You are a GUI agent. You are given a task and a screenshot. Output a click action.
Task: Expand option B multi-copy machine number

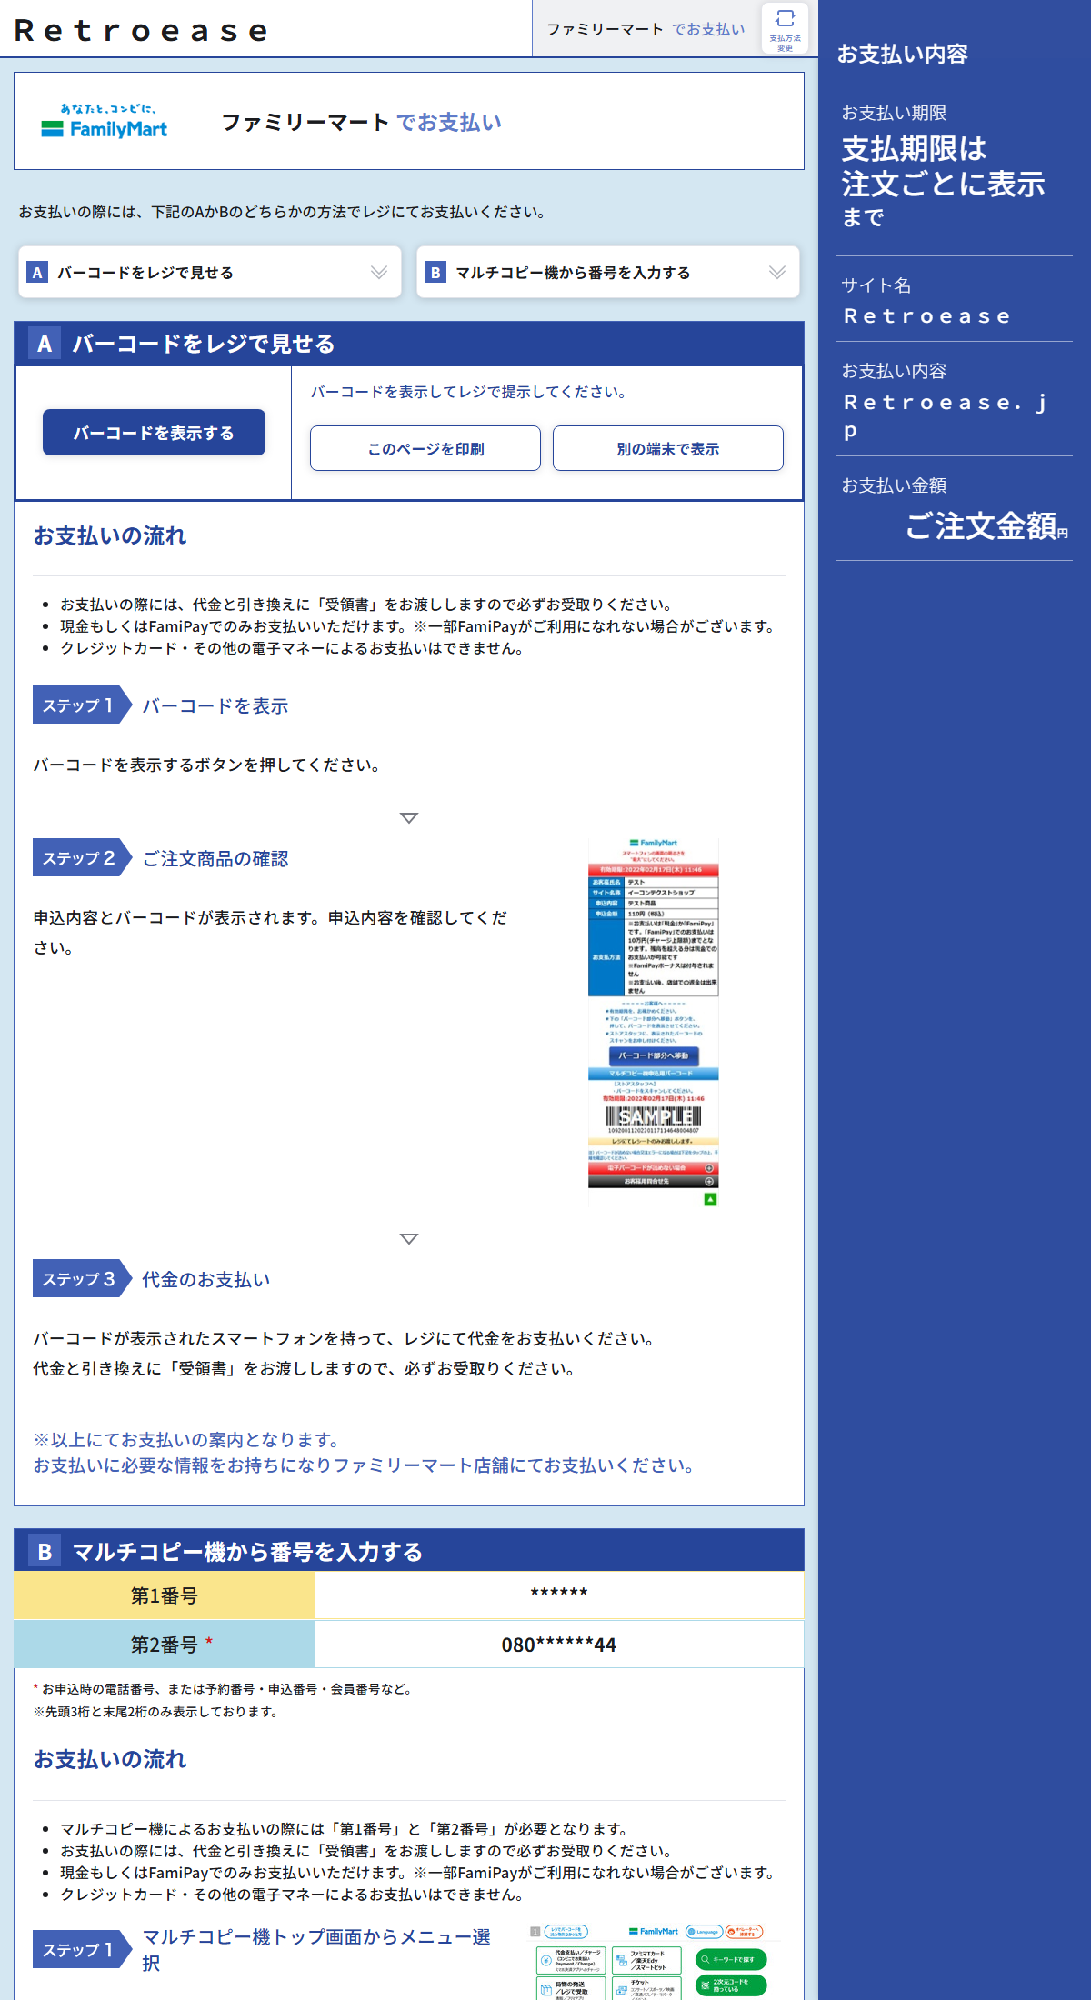click(608, 272)
